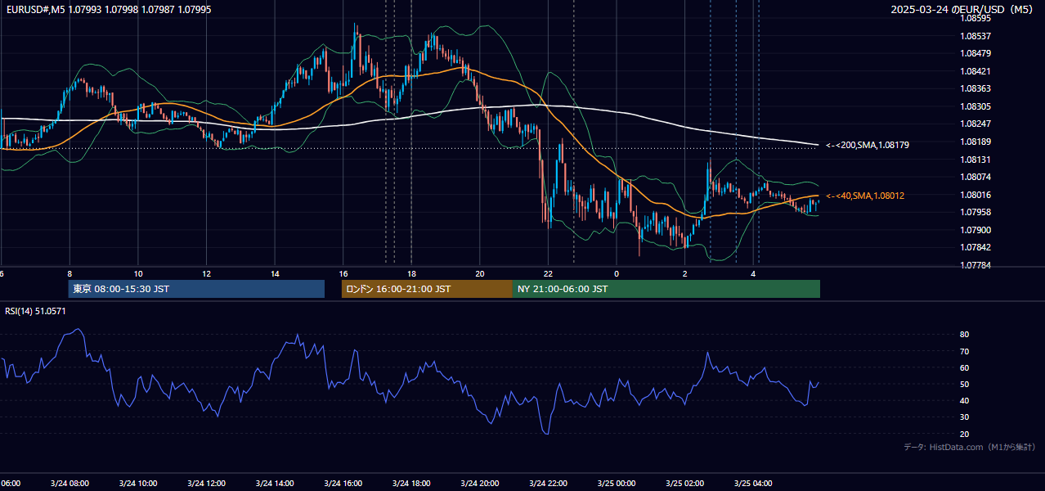
Task: Click price level 1.08131 on the axis
Action: pyautogui.click(x=975, y=160)
